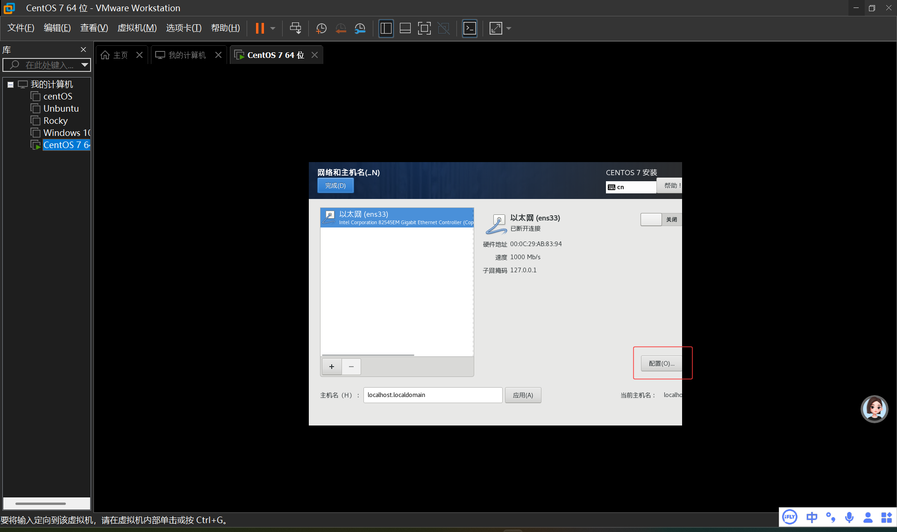The width and height of the screenshot is (897, 532).
Task: Open the 帮助 menu
Action: (225, 28)
